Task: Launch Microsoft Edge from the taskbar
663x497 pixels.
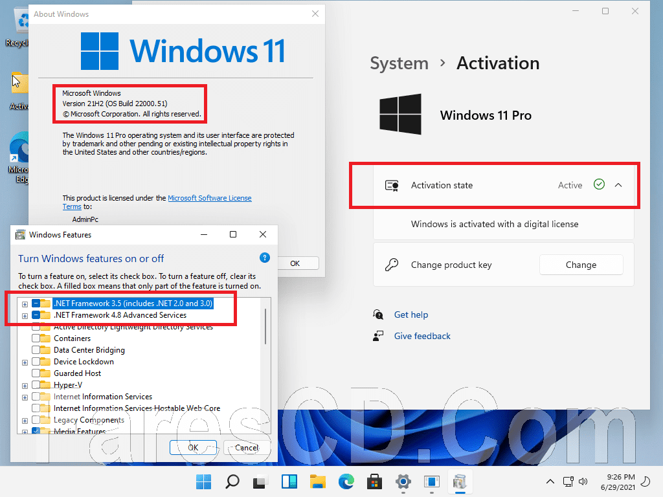Action: [x=346, y=481]
